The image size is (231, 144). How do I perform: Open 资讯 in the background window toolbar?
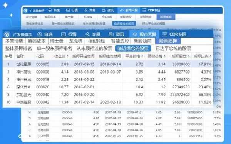[x=108, y=10]
